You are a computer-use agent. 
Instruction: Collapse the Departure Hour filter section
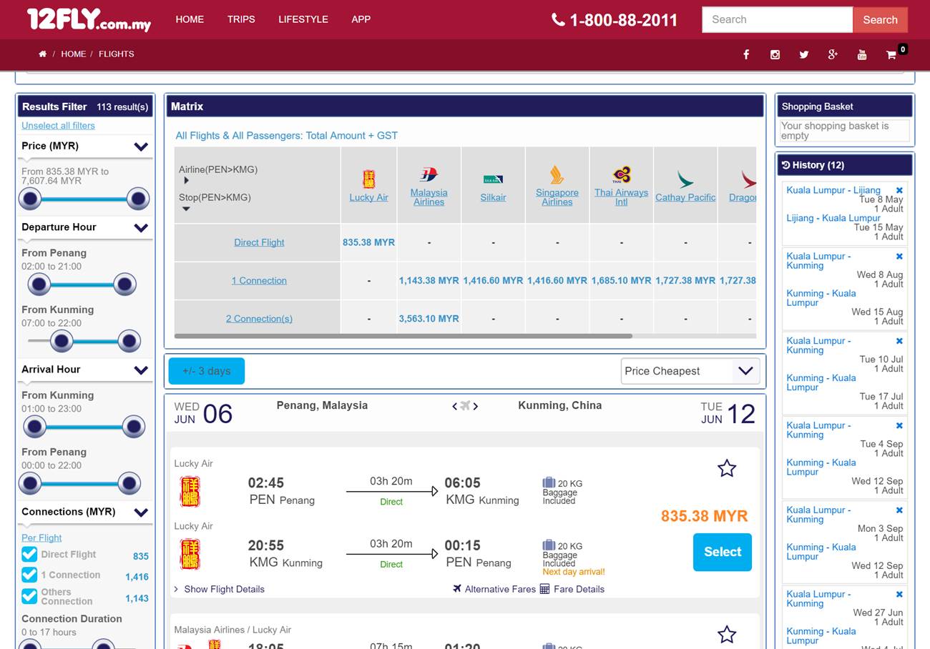(x=141, y=228)
